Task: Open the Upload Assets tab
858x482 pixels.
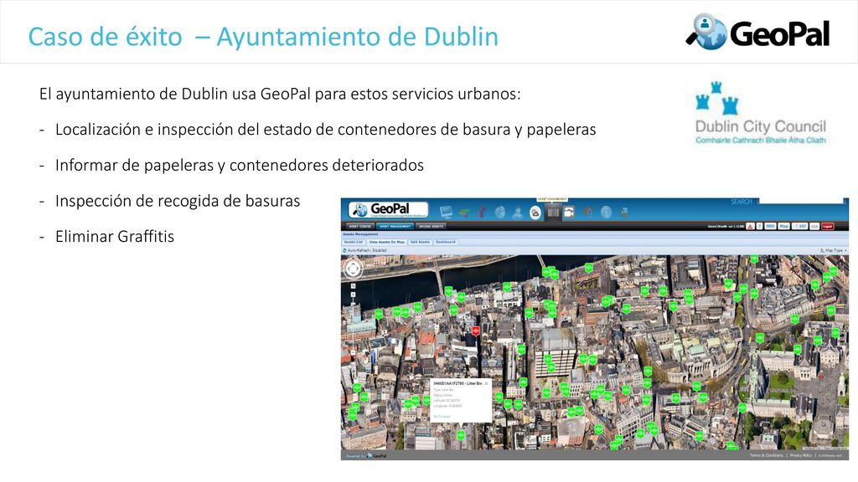Action: (x=432, y=226)
